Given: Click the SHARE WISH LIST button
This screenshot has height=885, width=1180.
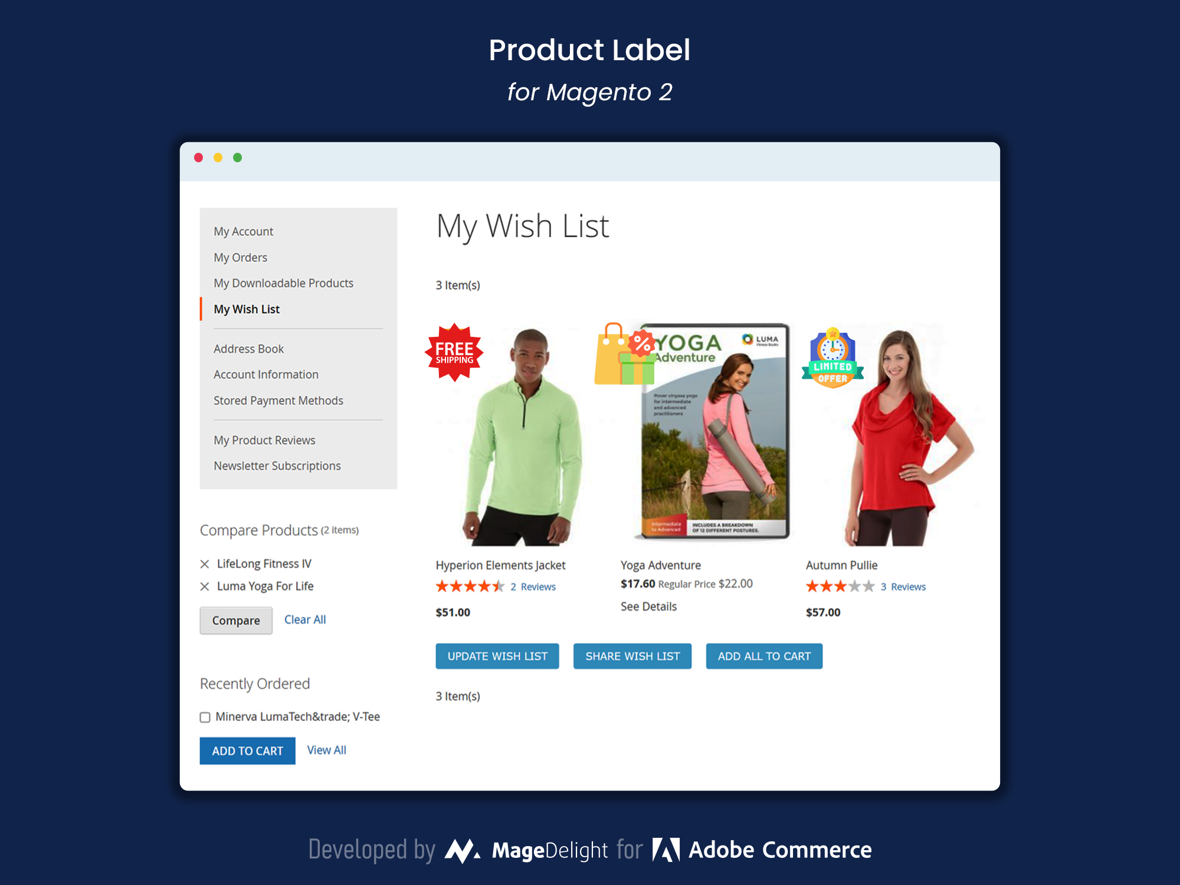Looking at the screenshot, I should 634,656.
